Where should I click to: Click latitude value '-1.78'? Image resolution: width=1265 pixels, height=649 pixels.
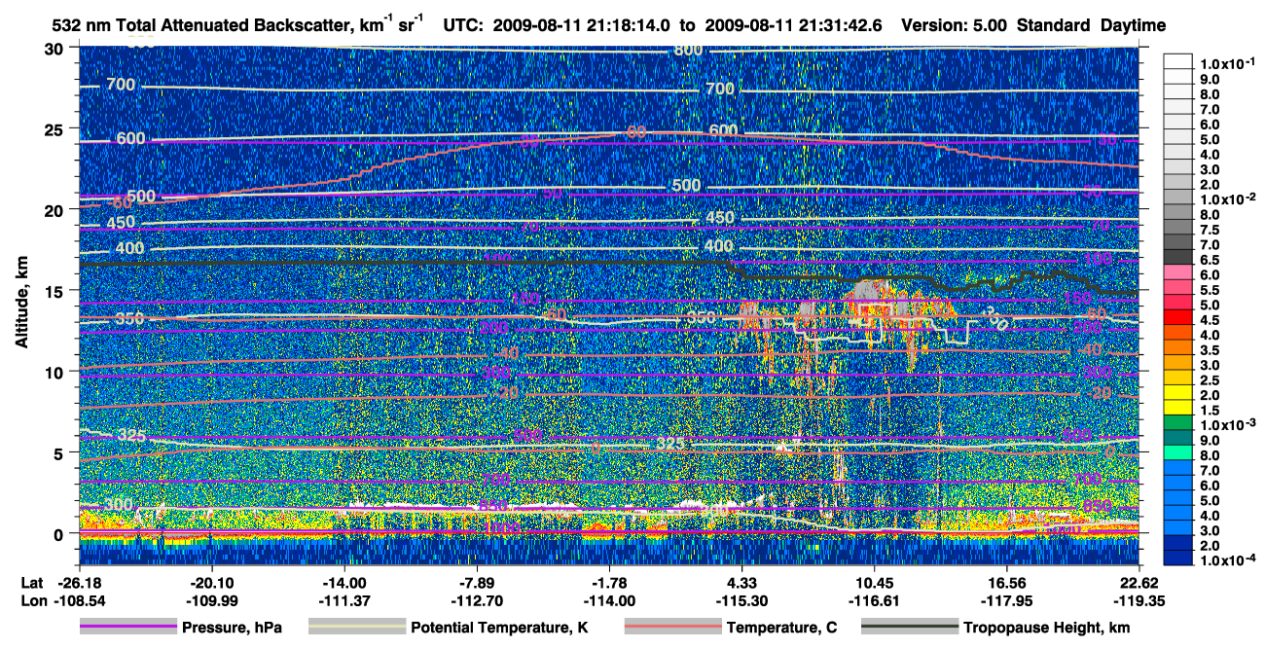[609, 582]
